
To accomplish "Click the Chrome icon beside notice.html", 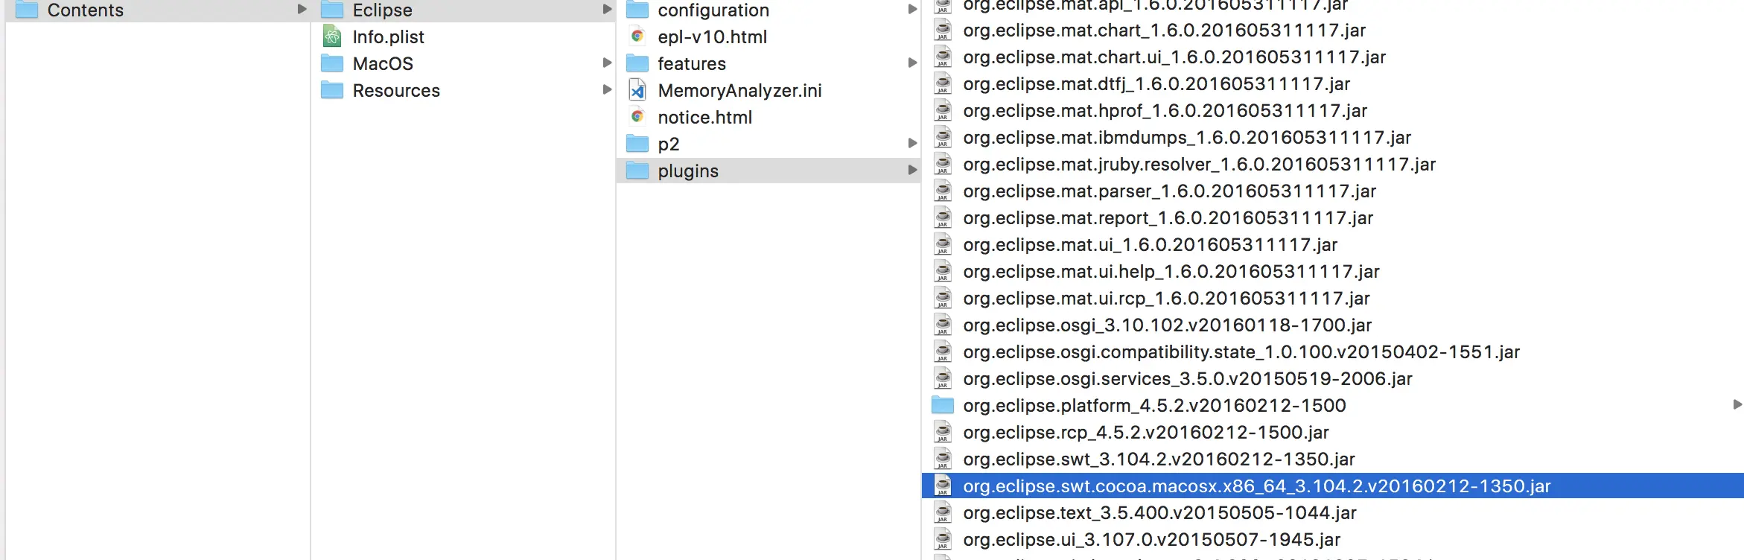I will (x=637, y=116).
